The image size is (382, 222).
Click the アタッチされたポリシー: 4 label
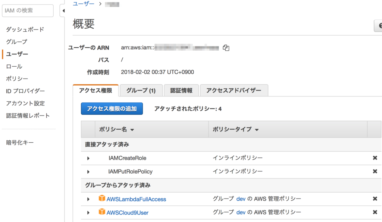click(188, 109)
